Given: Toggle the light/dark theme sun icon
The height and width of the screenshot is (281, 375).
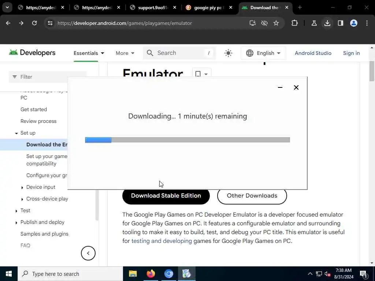Looking at the screenshot, I should click(x=228, y=53).
